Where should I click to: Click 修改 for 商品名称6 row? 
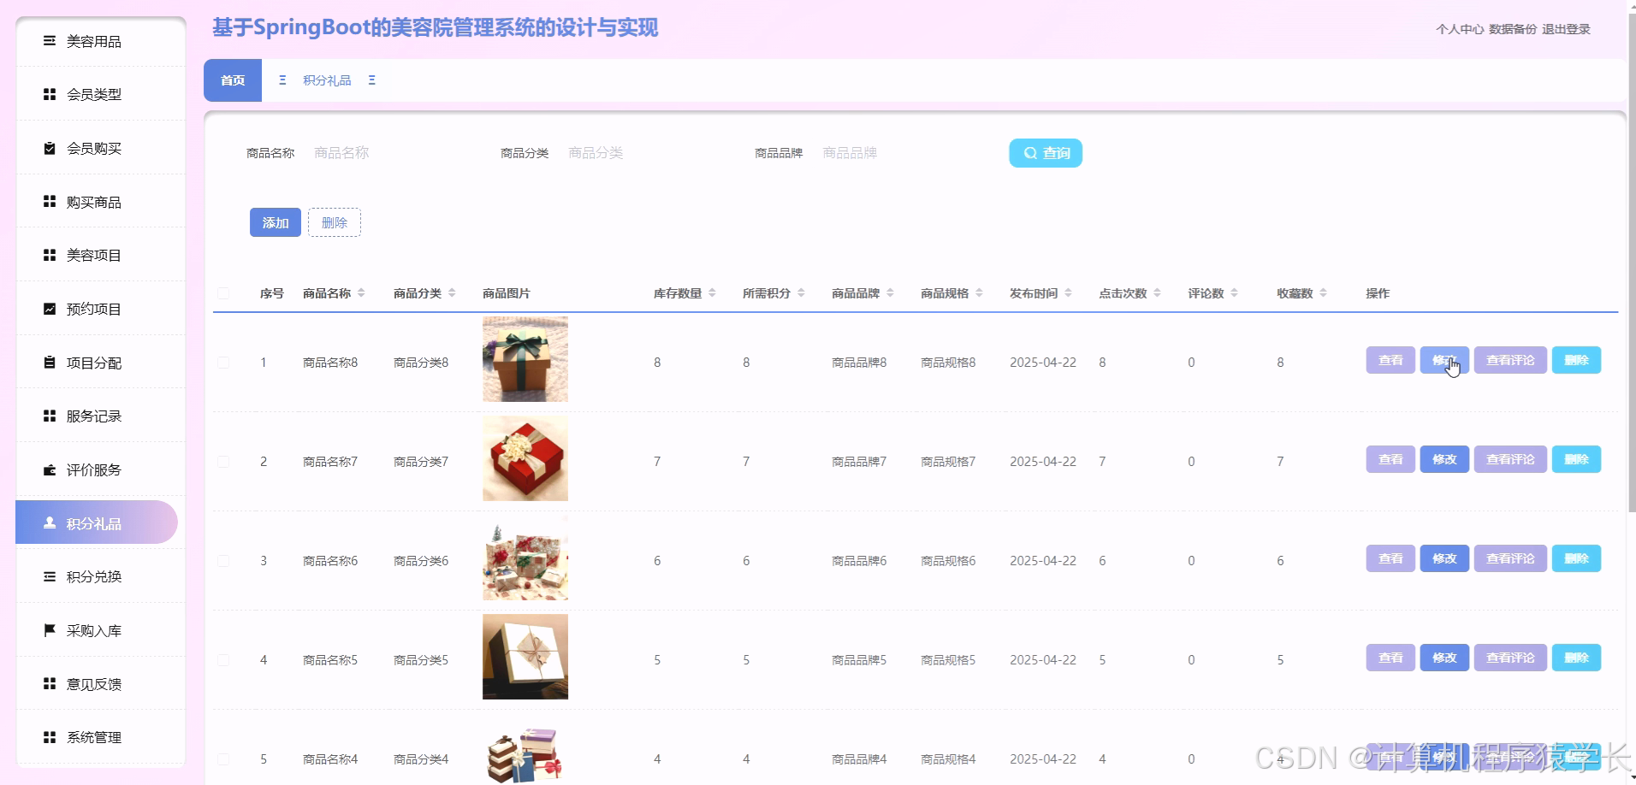tap(1444, 558)
